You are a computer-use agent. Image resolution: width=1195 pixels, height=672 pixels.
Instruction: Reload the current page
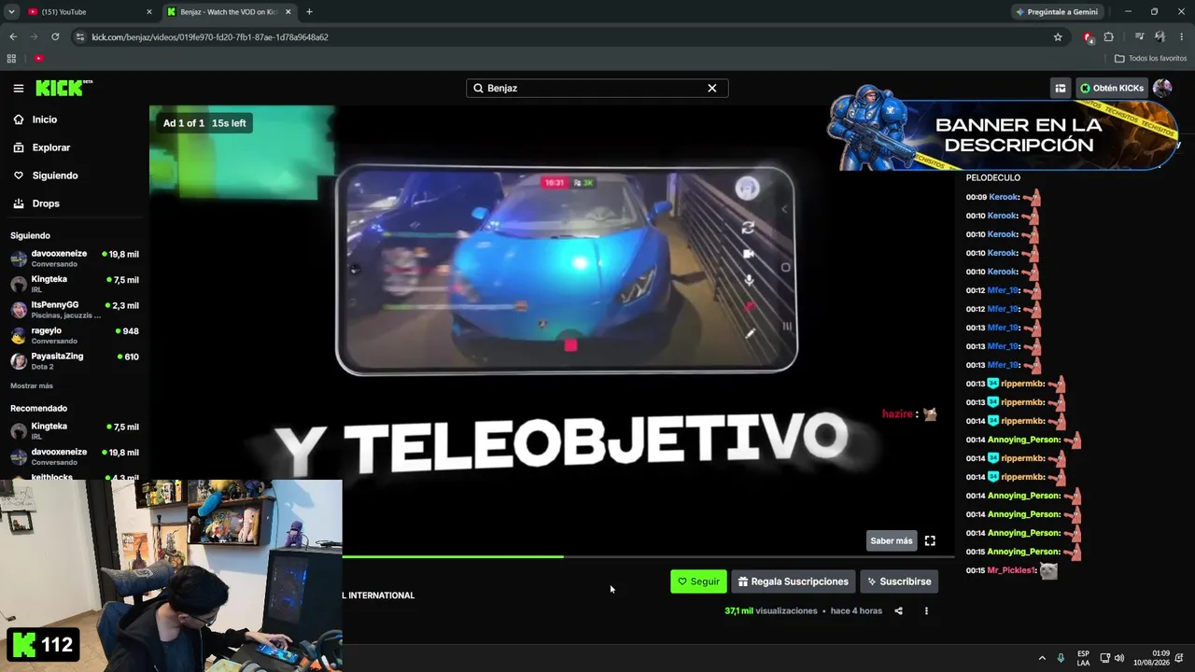click(x=55, y=37)
